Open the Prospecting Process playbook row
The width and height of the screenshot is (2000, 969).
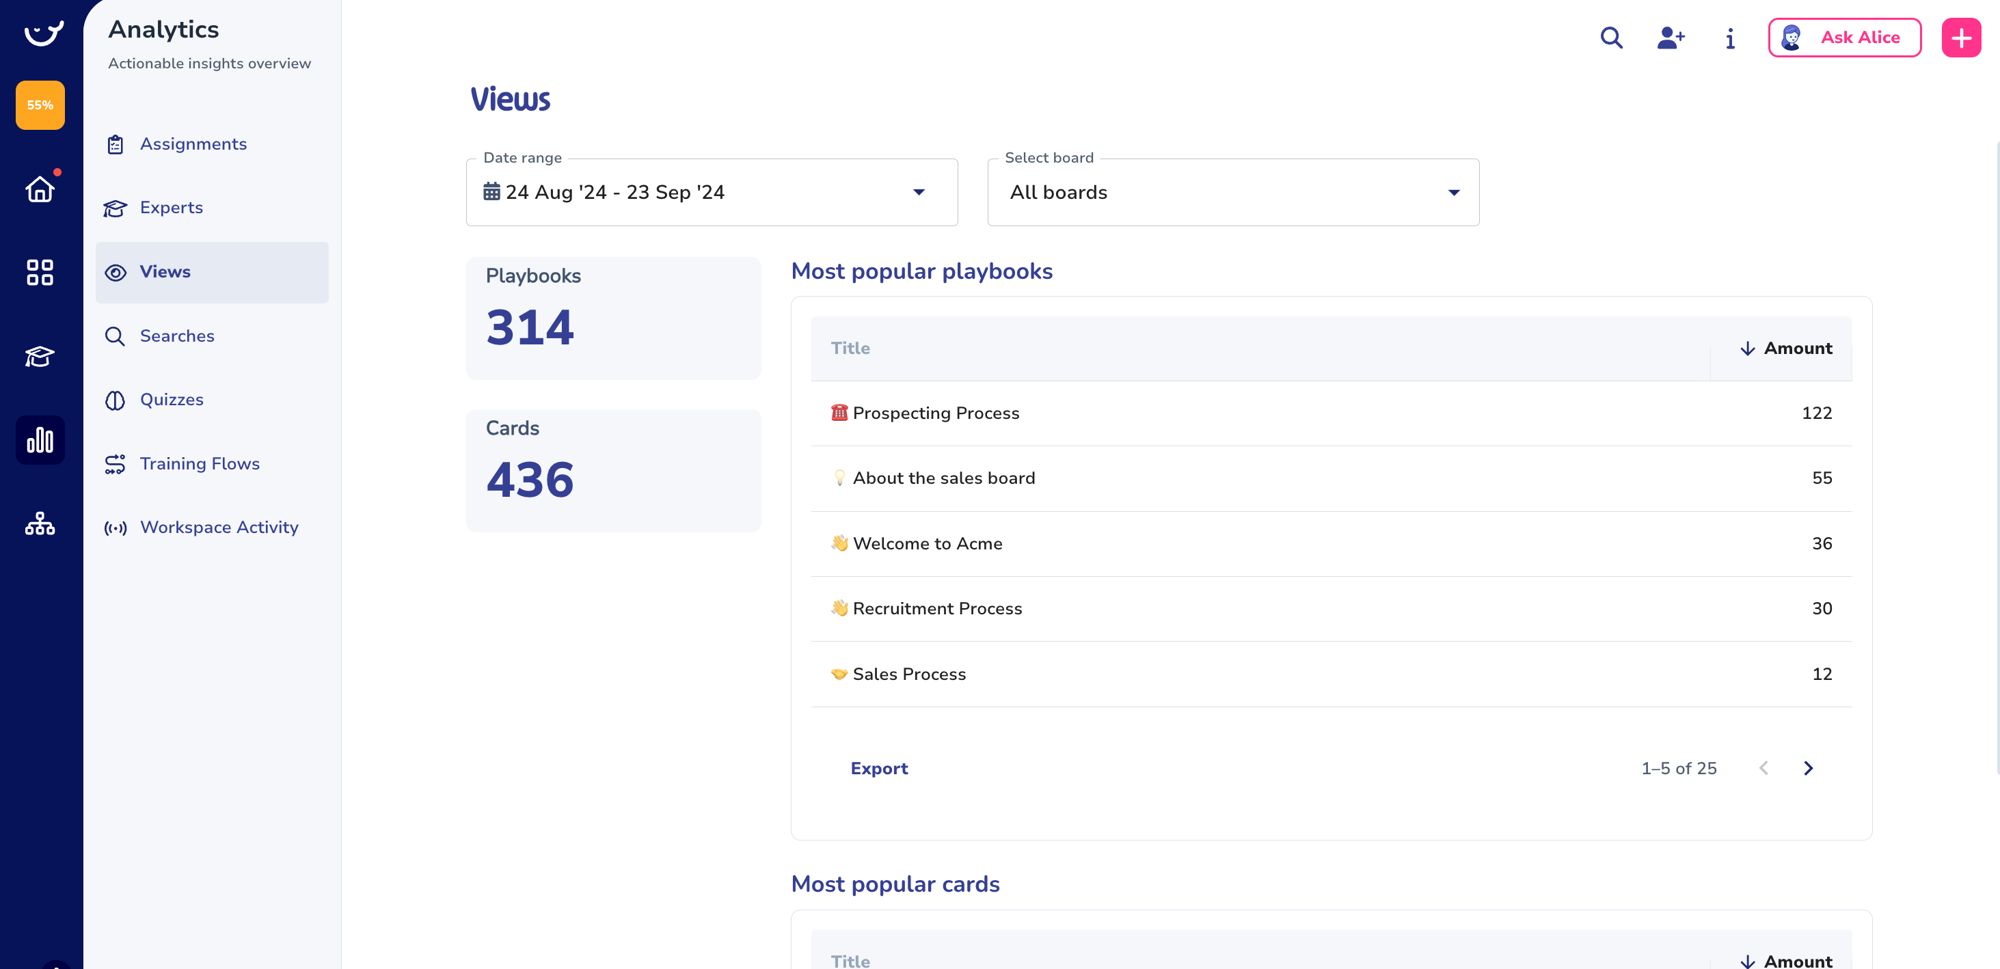(936, 413)
